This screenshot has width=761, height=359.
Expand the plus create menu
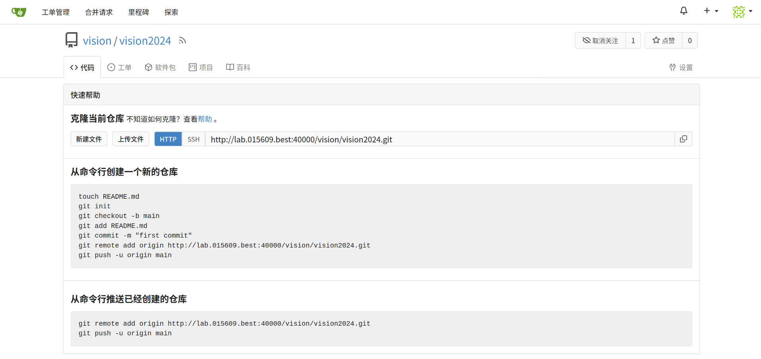coord(711,11)
